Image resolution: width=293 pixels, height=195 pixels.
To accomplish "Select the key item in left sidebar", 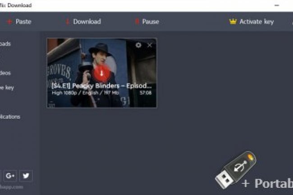I will pos(7,87).
